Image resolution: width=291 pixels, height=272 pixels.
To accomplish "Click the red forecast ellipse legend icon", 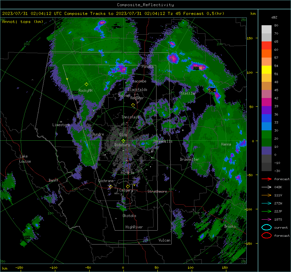I will coord(266,235).
